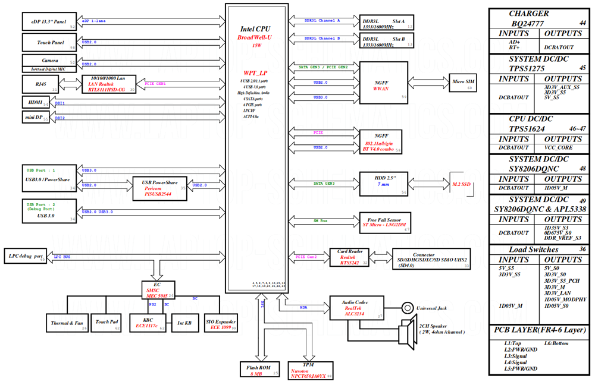Select the Audio Codec RealTek ALC3234 block
The image size is (595, 382).
356,308
